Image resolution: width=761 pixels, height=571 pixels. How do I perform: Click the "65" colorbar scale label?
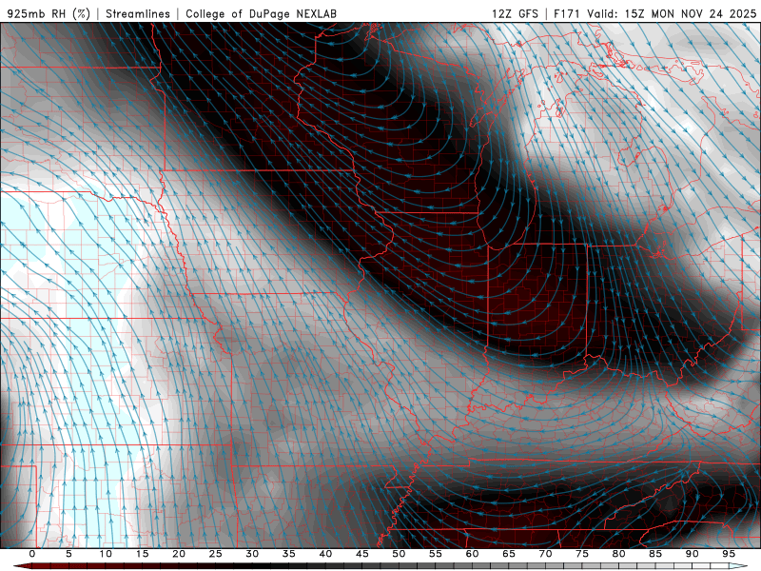click(x=509, y=554)
